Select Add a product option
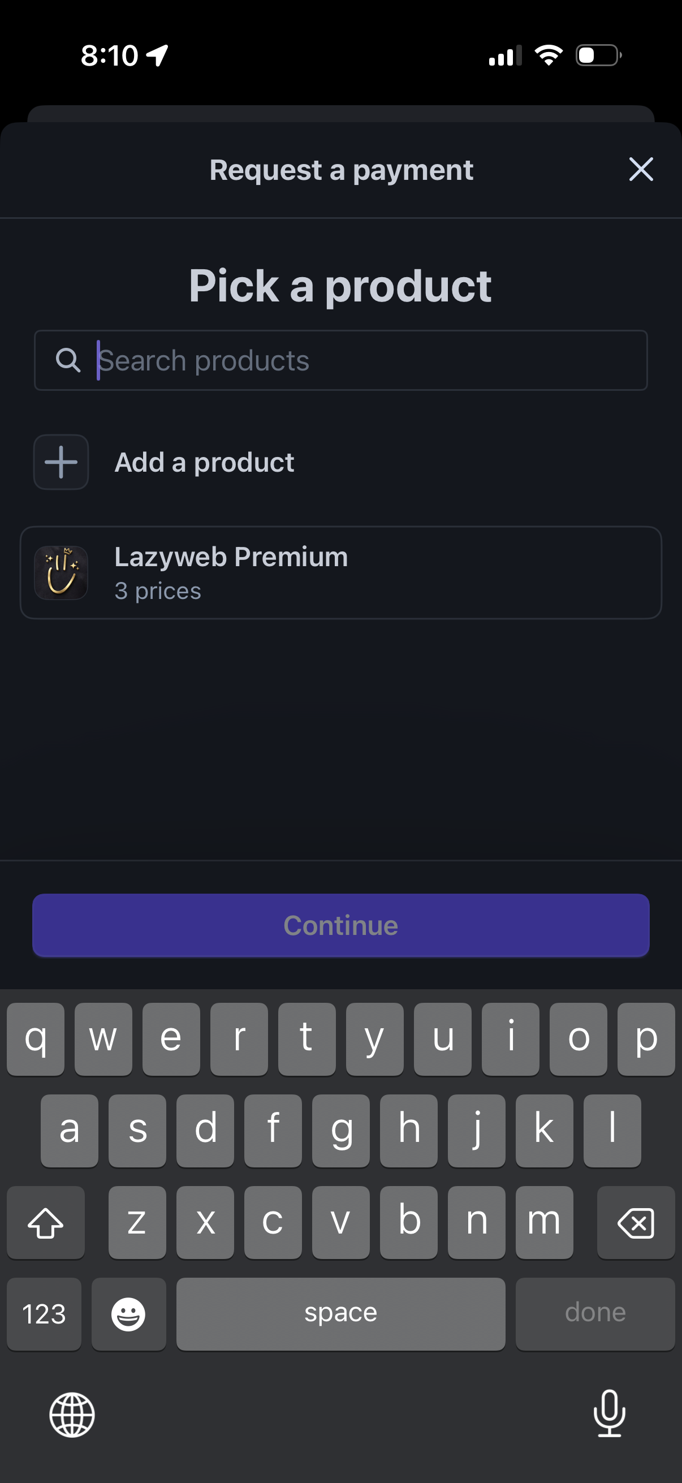682x1483 pixels. pos(204,462)
